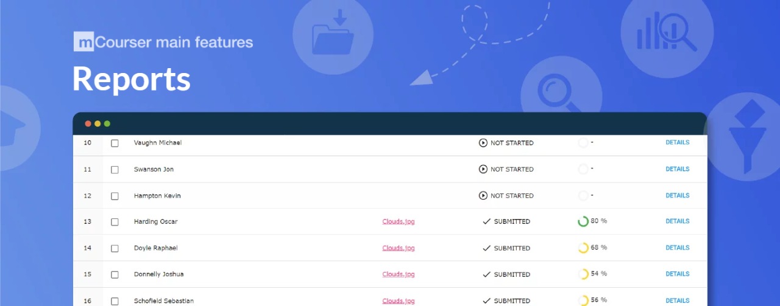
Task: Click the submitted checkmark icon for Harding Oscar
Action: (x=486, y=222)
